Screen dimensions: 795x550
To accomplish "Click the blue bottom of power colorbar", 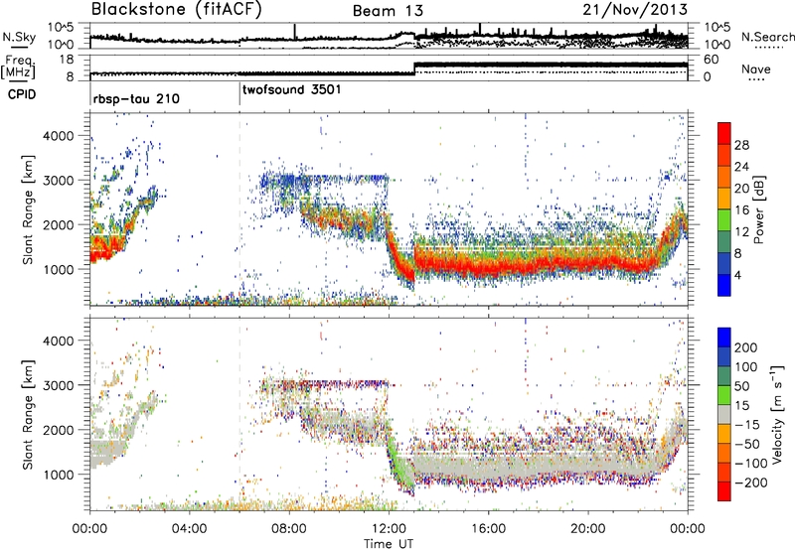I will tap(724, 285).
